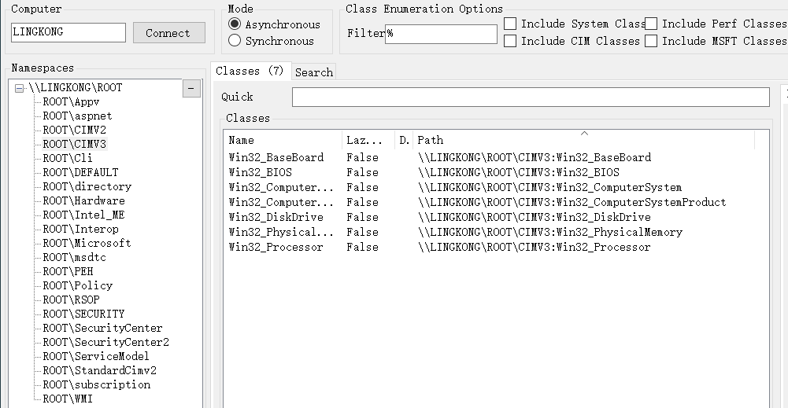The width and height of the screenshot is (788, 408).
Task: Toggle Include MSFT Classes checkbox
Action: pyautogui.click(x=651, y=41)
